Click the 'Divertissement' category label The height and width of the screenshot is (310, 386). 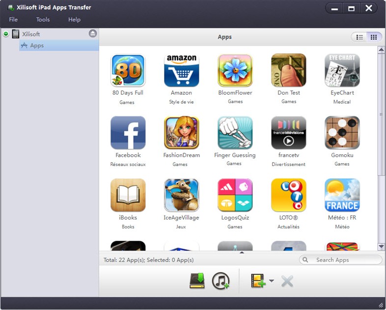288,164
